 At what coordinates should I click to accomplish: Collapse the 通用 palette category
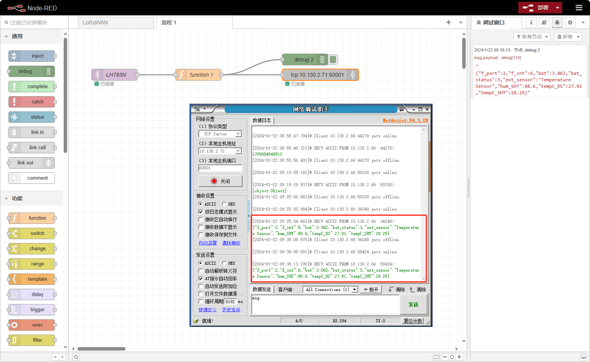pos(31,36)
